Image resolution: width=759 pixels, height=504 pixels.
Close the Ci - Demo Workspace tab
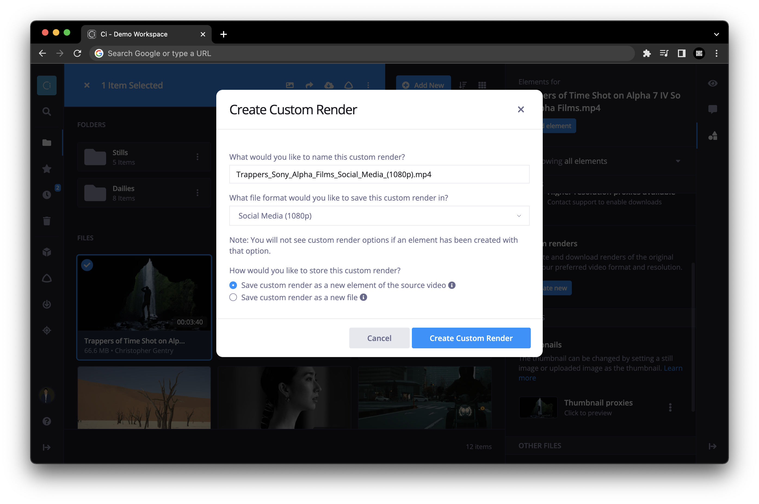[x=203, y=34]
